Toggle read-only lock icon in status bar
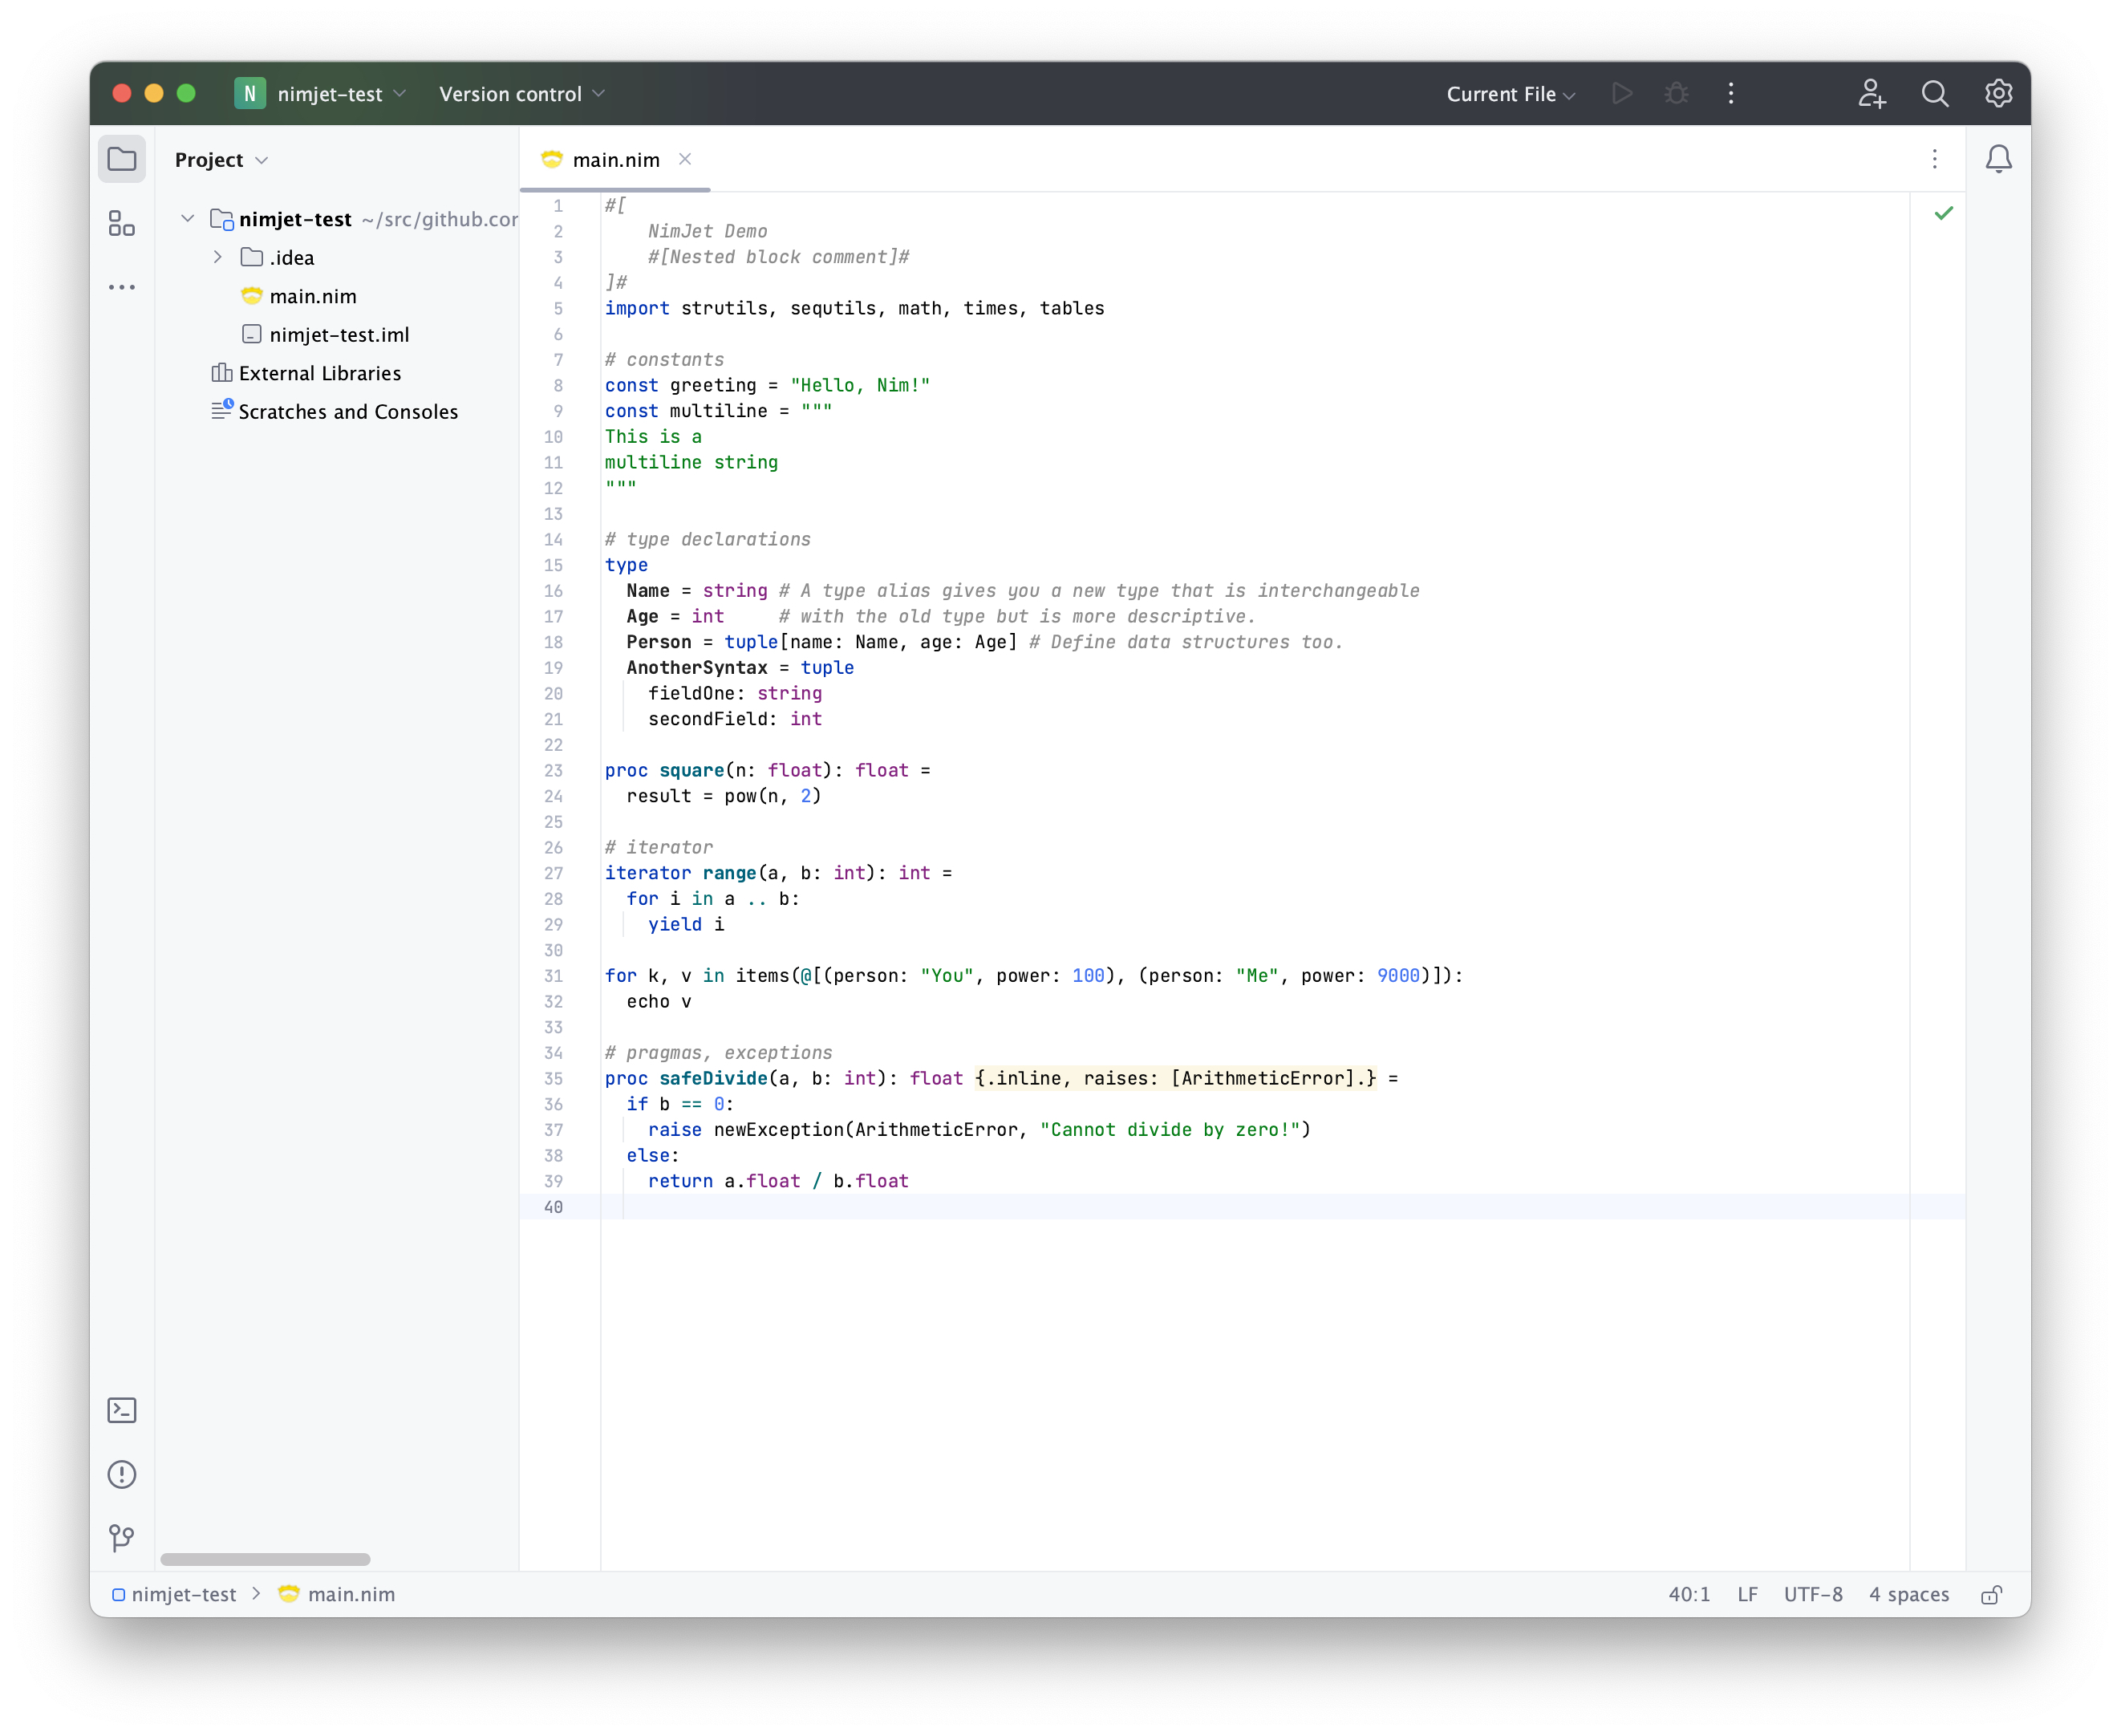The image size is (2121, 1736). coord(1990,1594)
